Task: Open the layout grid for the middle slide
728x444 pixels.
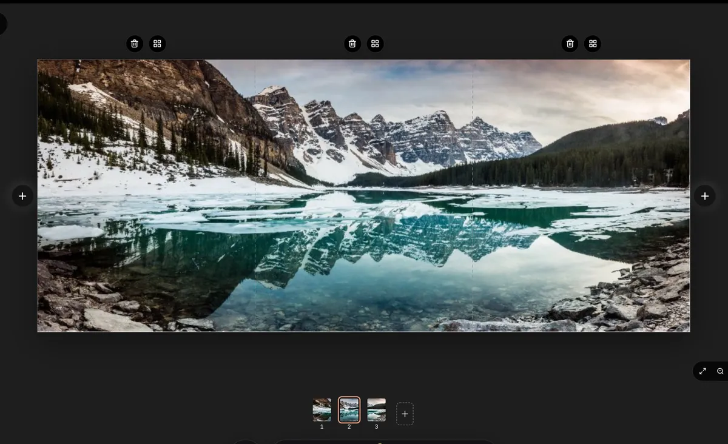Action: [375, 44]
